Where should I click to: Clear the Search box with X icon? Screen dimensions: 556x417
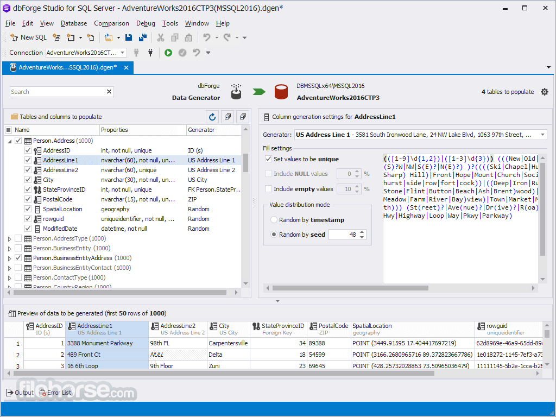(x=109, y=91)
